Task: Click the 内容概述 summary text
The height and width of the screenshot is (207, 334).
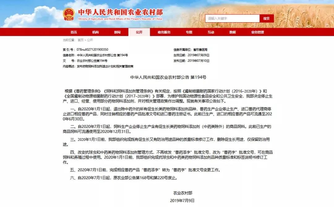Action: click(105, 66)
